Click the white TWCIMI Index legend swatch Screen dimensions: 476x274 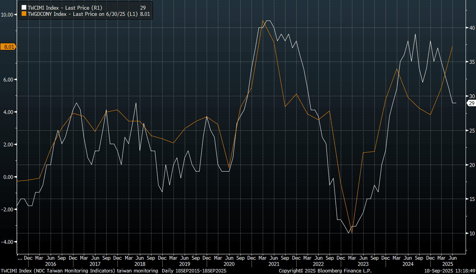pyautogui.click(x=24, y=8)
